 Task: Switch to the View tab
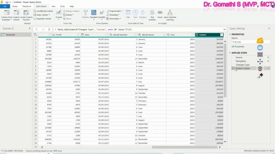click(53, 6)
